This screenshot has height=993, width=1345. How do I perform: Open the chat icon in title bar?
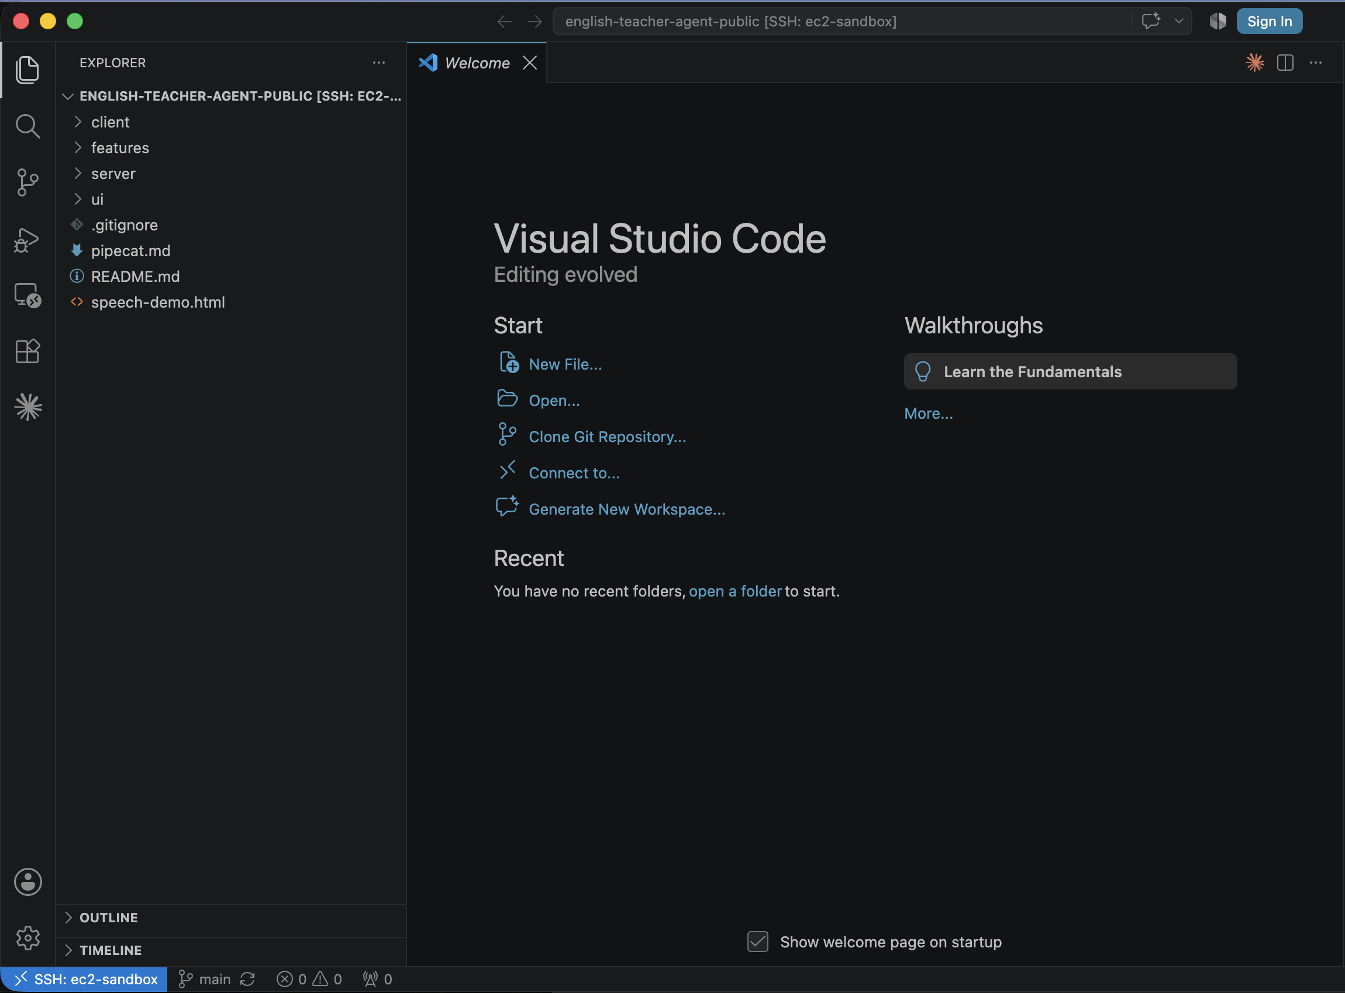tap(1151, 21)
